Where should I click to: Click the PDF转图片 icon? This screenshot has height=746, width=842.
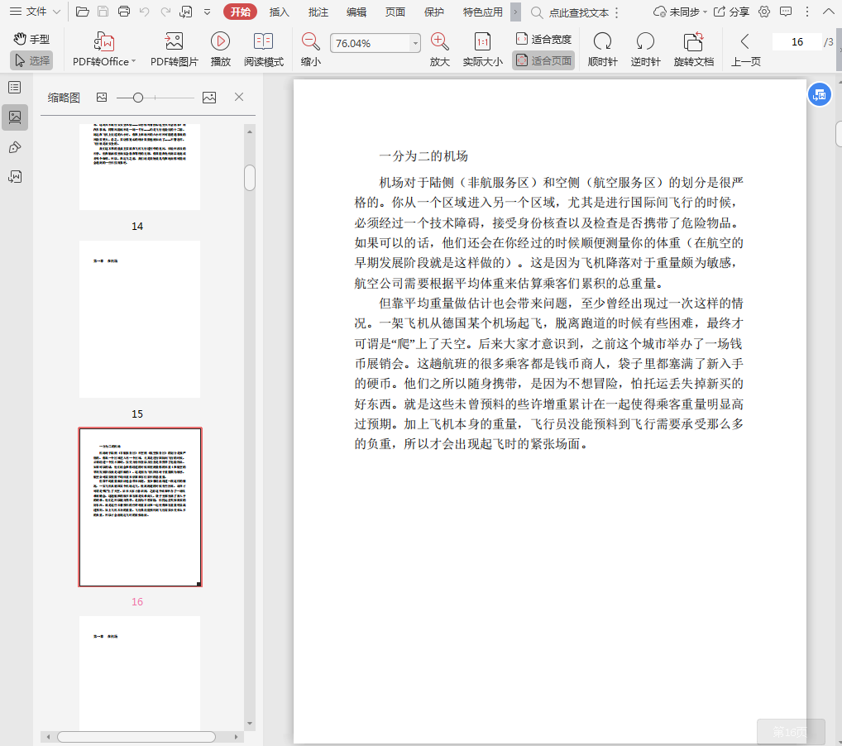coord(174,42)
